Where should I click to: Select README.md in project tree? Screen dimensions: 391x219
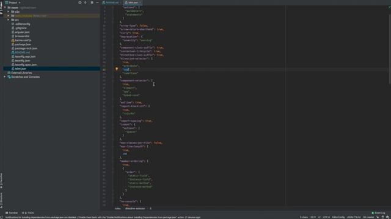pos(22,52)
